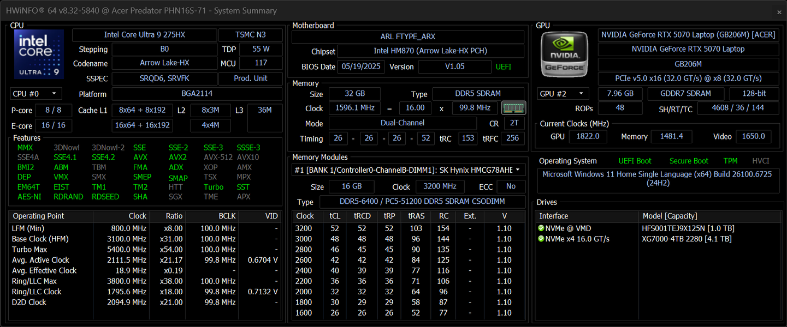
Task: Click the Intel HM870 chipset field
Action: click(x=430, y=51)
